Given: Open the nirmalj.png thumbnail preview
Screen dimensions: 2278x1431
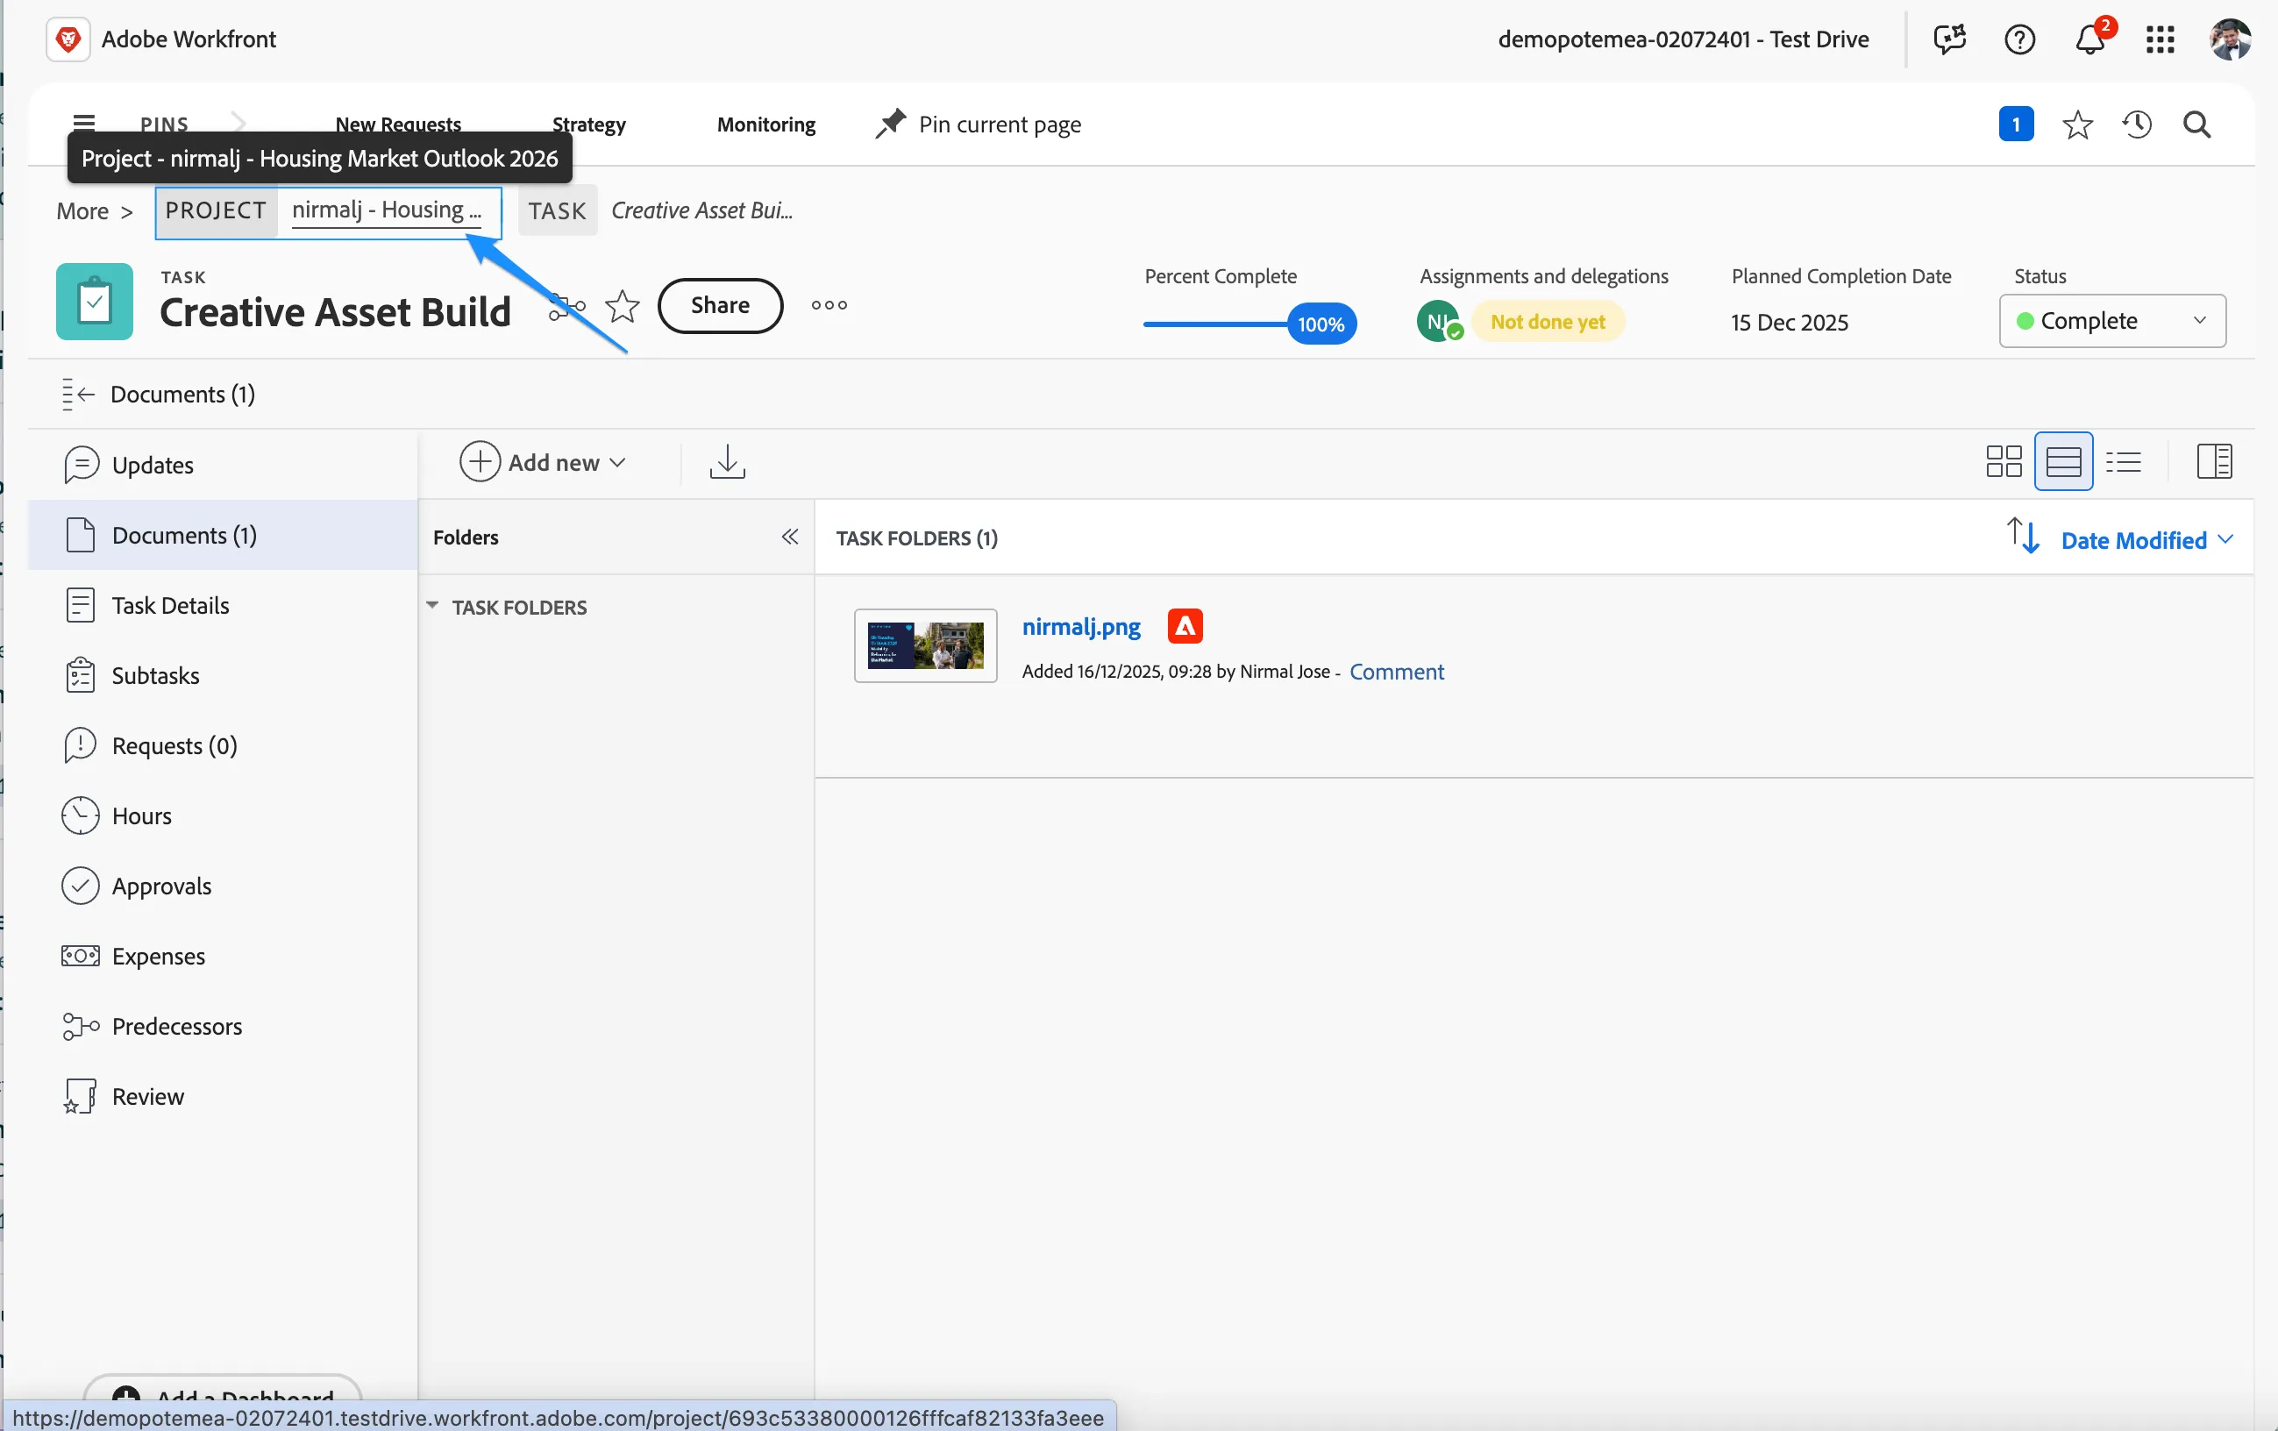Looking at the screenshot, I should pos(925,645).
